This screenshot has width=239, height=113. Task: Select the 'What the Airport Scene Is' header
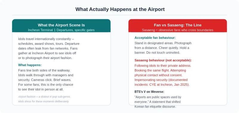click(x=61, y=25)
